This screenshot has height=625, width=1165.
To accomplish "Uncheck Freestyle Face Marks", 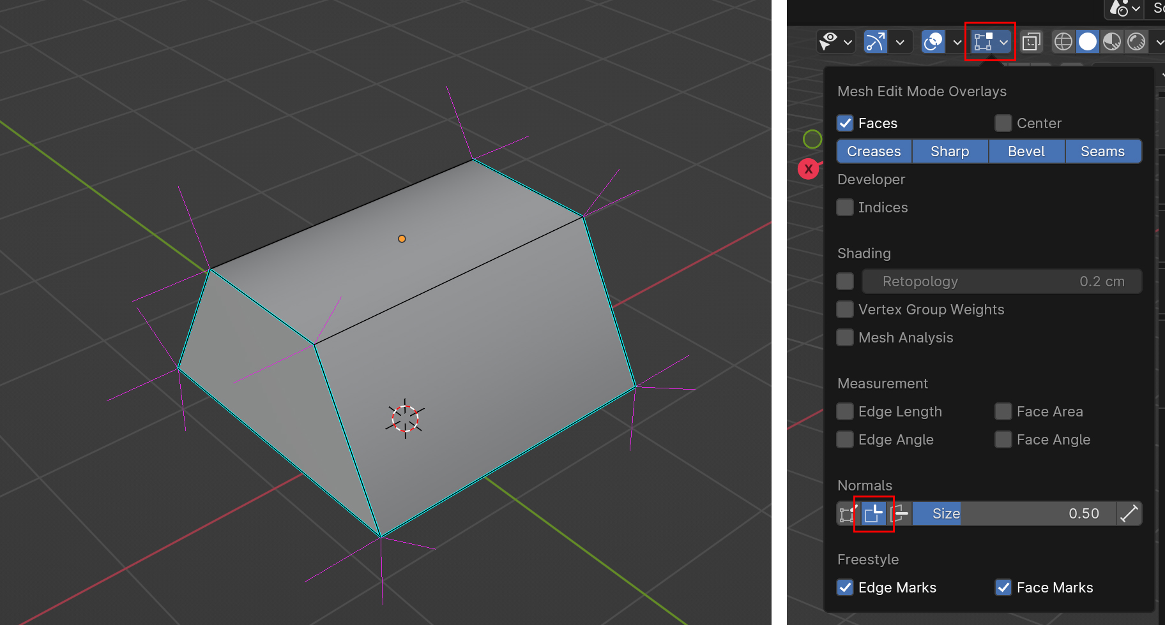I will (x=1003, y=587).
